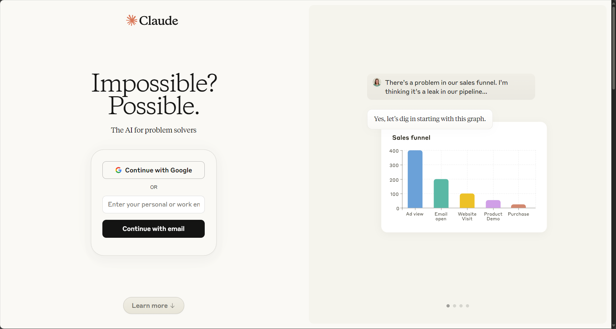The height and width of the screenshot is (329, 616).
Task: Click the user avatar in chat message
Action: tap(377, 82)
